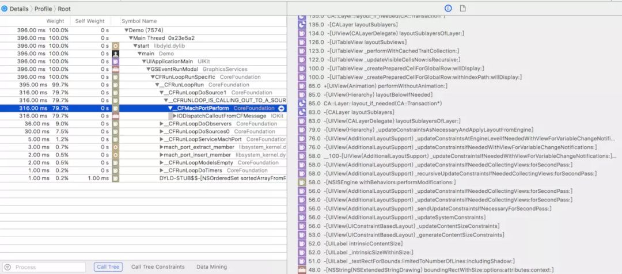Click the icon next to 126.0 -[UITableView layoutSubviews]
The height and width of the screenshot is (274, 622).
pos(301,42)
